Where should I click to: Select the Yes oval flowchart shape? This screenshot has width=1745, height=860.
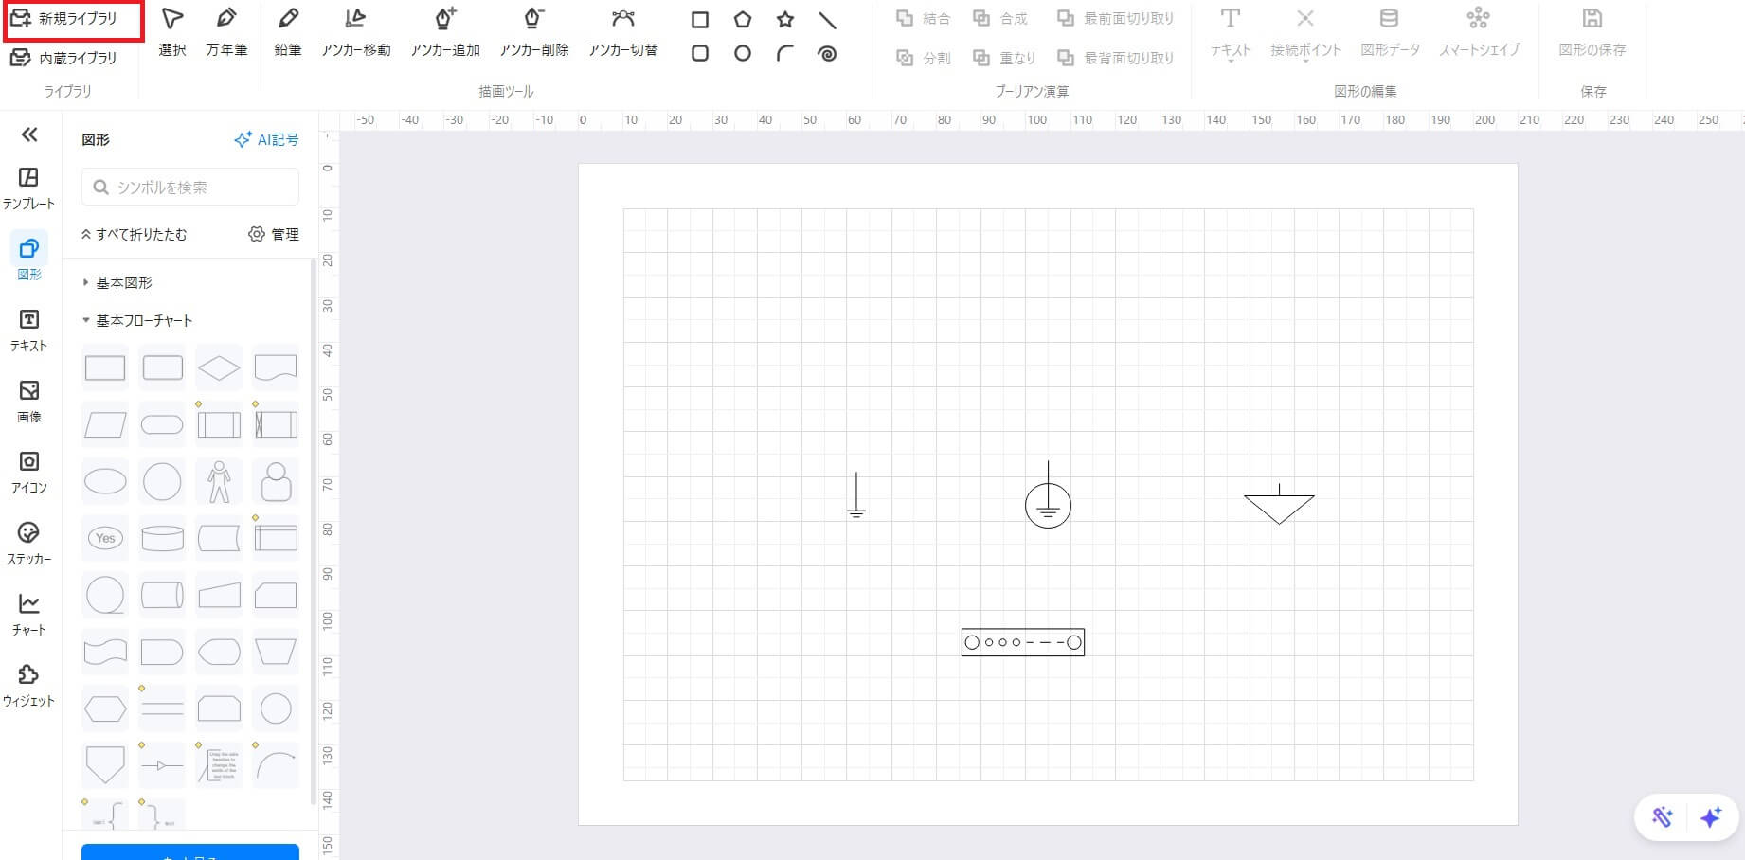click(x=105, y=538)
